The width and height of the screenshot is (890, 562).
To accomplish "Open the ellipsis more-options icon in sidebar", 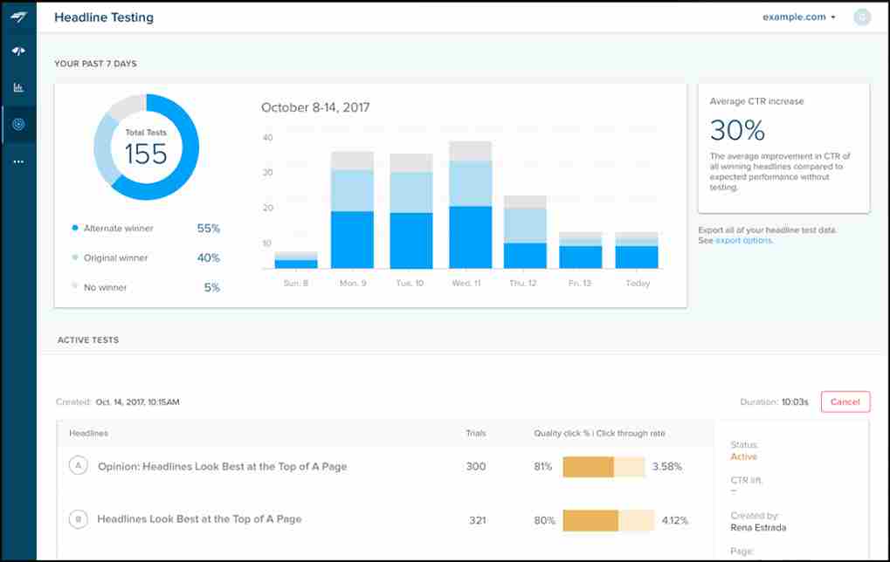I will [18, 161].
